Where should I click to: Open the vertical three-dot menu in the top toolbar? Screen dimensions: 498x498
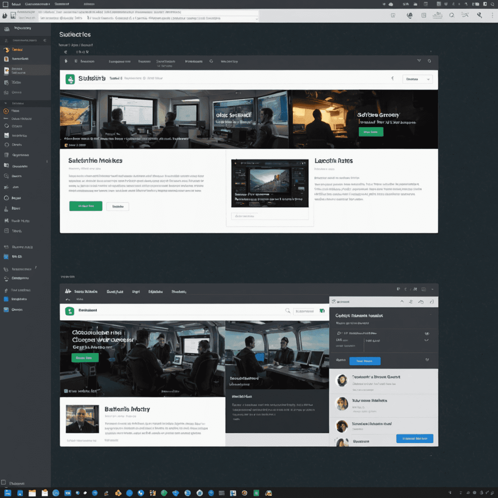point(492,15)
